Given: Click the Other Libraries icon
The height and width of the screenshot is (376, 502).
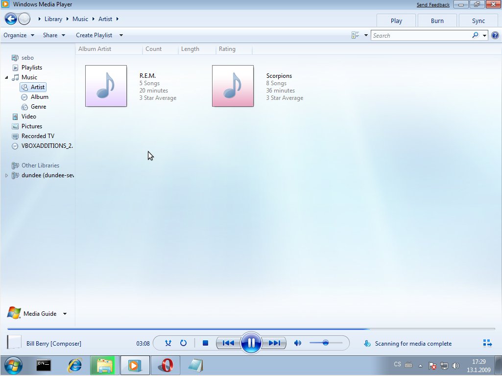Looking at the screenshot, I should tap(15, 165).
